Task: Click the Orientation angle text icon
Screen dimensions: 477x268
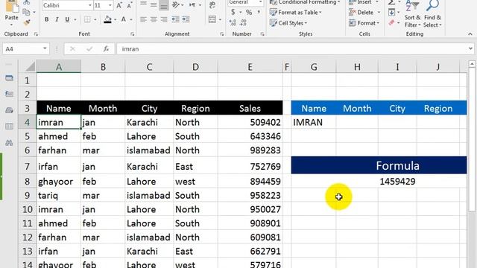Action: point(176,5)
